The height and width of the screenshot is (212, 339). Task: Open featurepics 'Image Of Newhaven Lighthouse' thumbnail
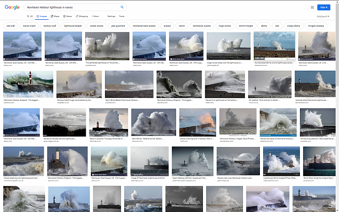click(x=149, y=161)
